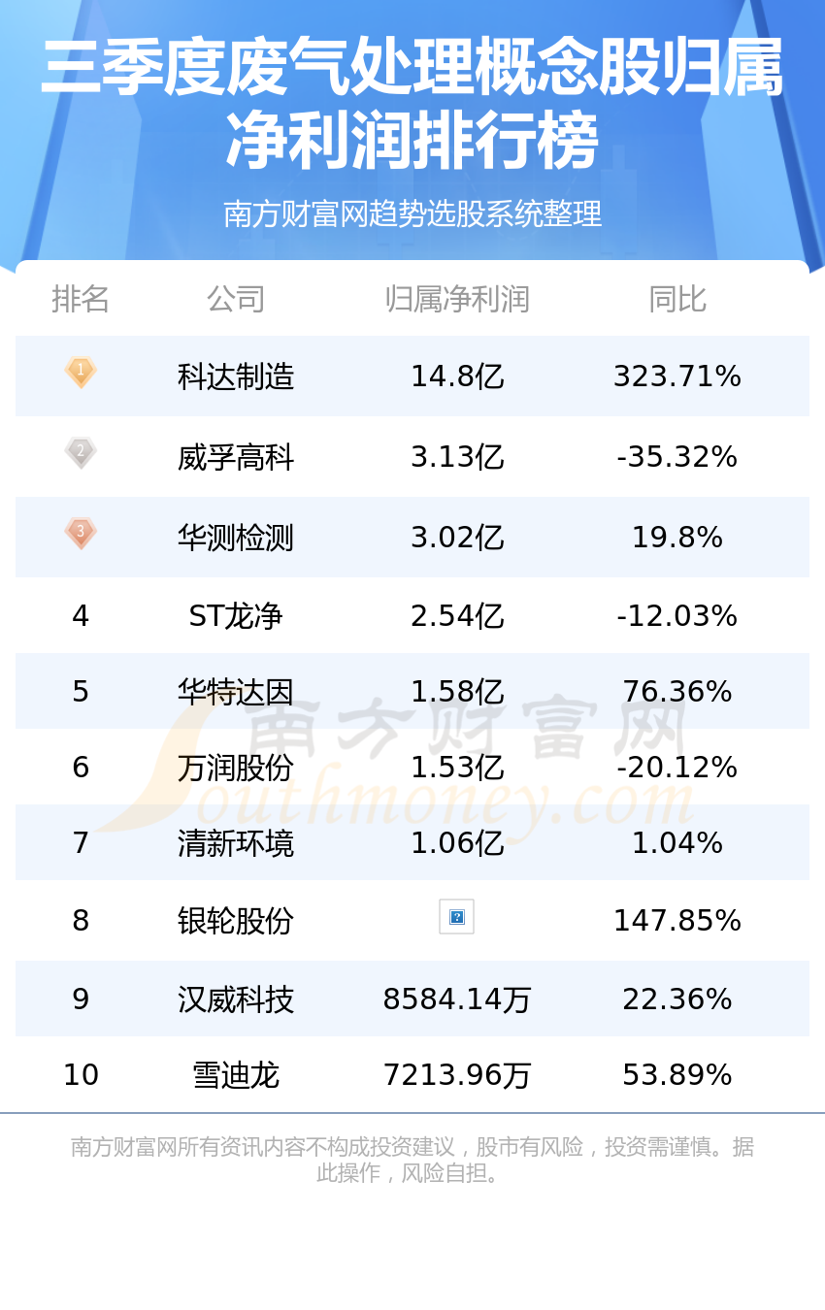Click company name 华测检测
The image size is (825, 1310).
pos(236,538)
